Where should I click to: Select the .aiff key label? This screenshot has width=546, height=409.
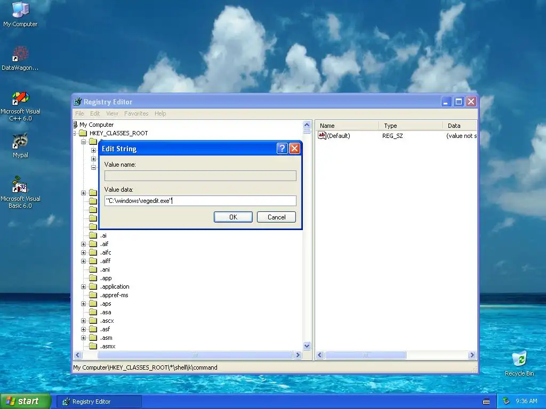[x=106, y=261]
